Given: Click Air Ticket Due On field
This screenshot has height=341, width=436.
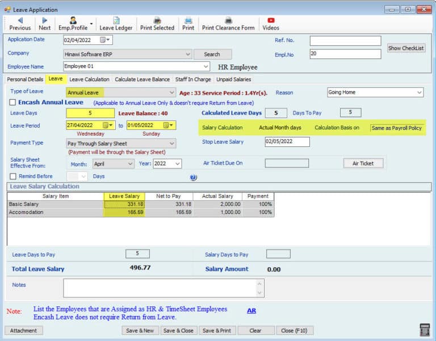Looking at the screenshot, I should pyautogui.click(x=287, y=163).
